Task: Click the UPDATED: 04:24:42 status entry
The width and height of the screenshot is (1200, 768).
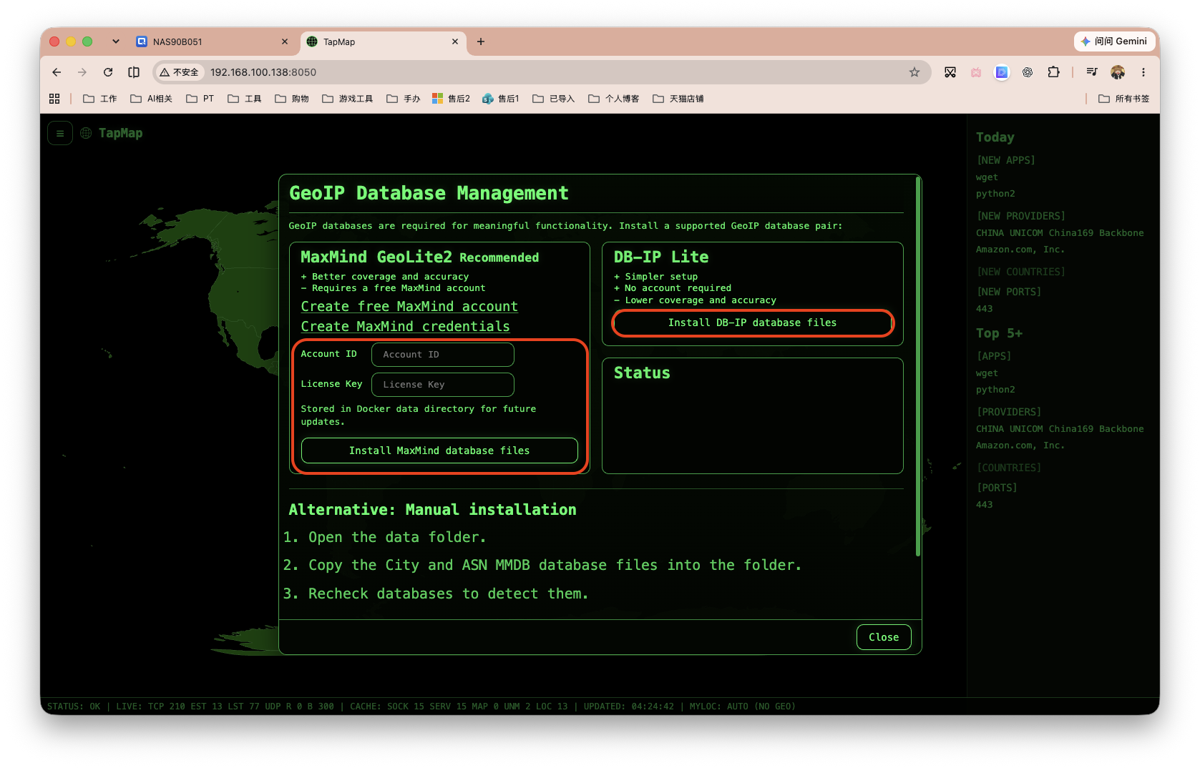Action: pyautogui.click(x=629, y=707)
